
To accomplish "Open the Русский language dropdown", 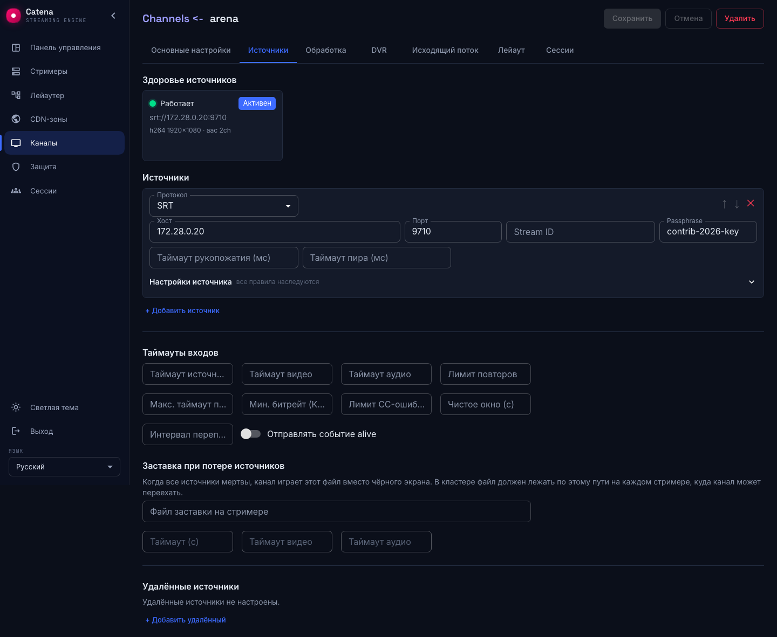I will click(x=64, y=467).
